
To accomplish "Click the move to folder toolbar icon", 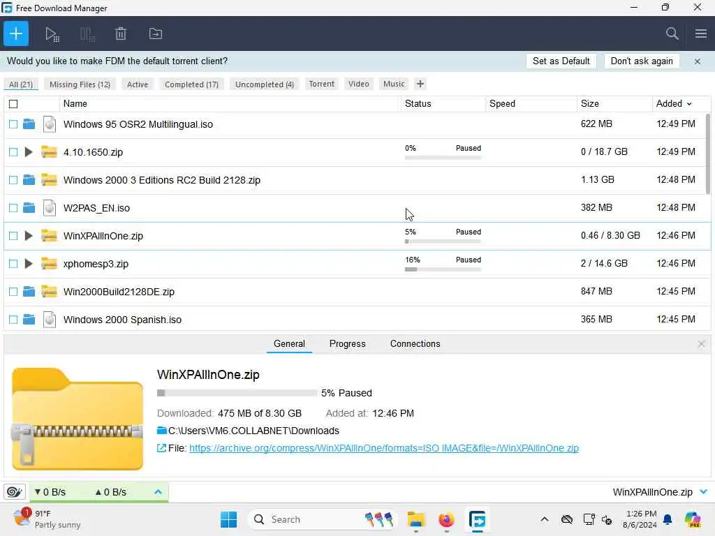I will point(156,33).
